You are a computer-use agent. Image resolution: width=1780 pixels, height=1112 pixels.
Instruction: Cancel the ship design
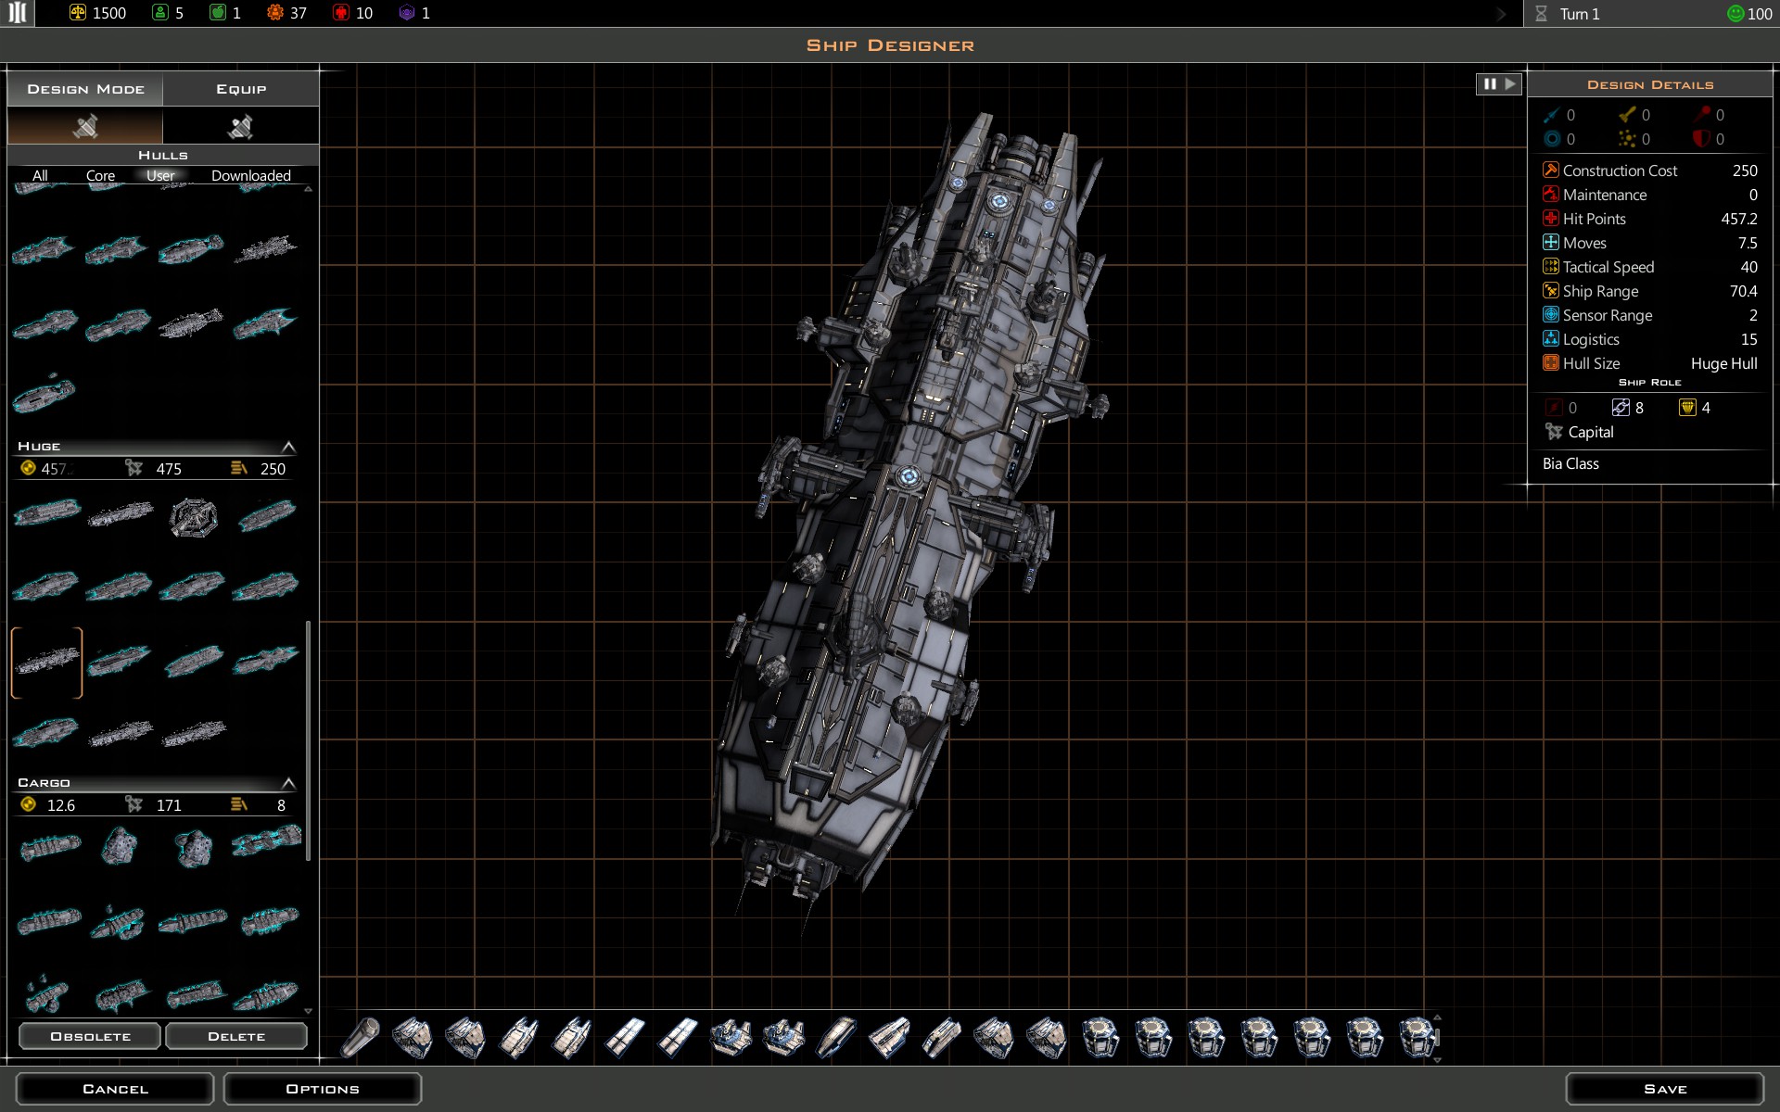(115, 1089)
